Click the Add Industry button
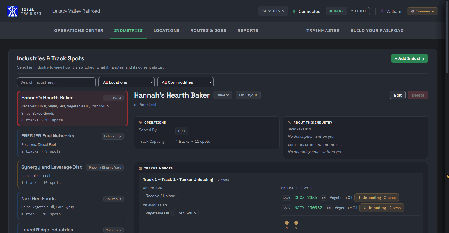 [409, 58]
